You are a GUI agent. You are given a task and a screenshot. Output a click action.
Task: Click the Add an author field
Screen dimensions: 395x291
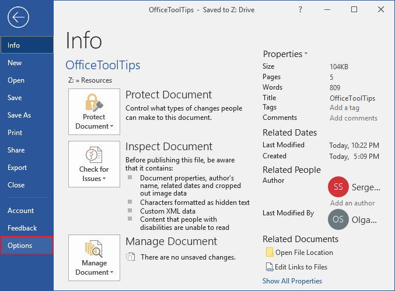(x=352, y=203)
